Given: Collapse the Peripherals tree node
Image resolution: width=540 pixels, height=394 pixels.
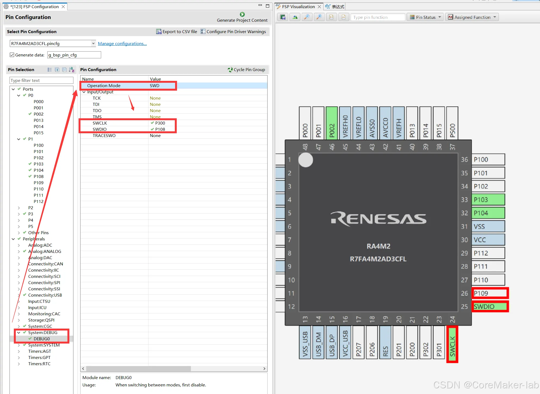Looking at the screenshot, I should pos(13,239).
